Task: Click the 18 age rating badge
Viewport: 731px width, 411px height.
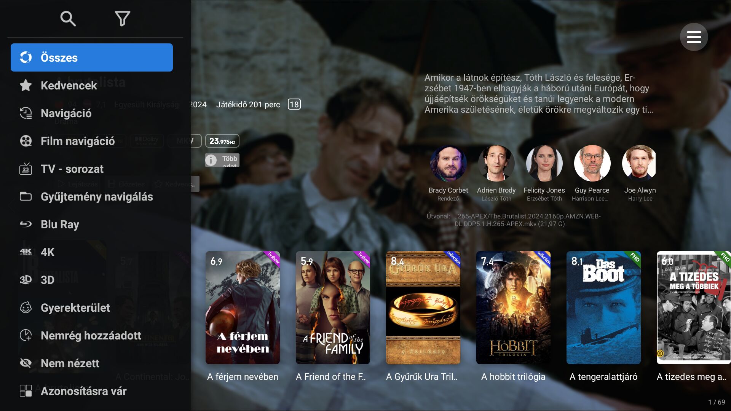Action: click(x=294, y=104)
